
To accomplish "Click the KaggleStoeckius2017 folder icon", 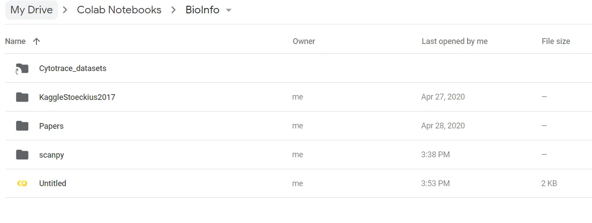I will point(22,97).
